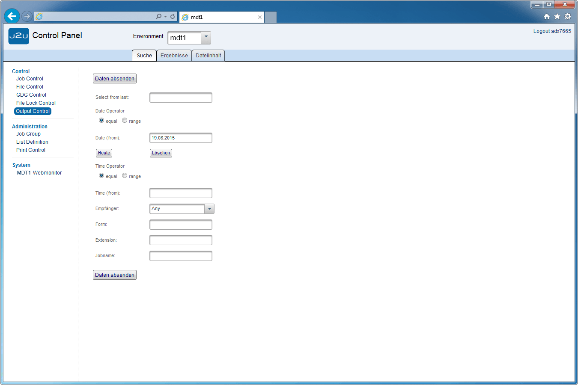578x385 pixels.
Task: Click the search magnifier icon in address bar
Action: click(x=159, y=16)
